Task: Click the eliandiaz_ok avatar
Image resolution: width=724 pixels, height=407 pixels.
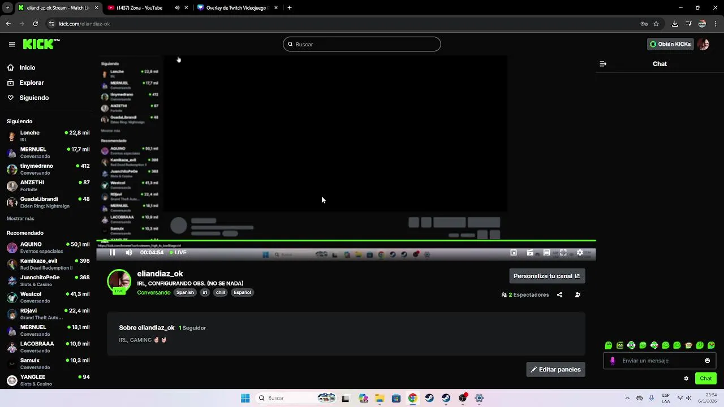Action: click(x=119, y=282)
